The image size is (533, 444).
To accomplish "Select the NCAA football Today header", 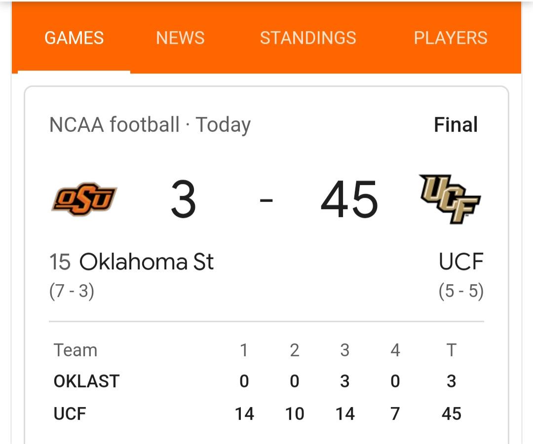I will coord(150,125).
